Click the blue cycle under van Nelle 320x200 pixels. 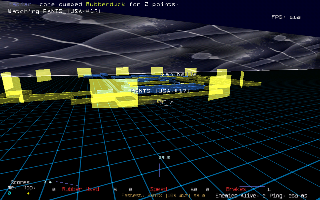coord(178,82)
